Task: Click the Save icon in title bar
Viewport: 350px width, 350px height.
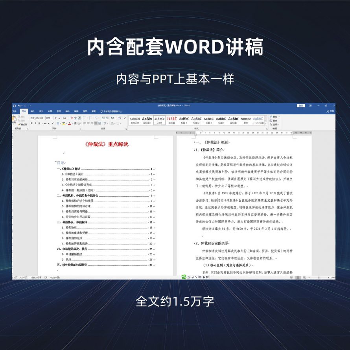Action: 14,105
